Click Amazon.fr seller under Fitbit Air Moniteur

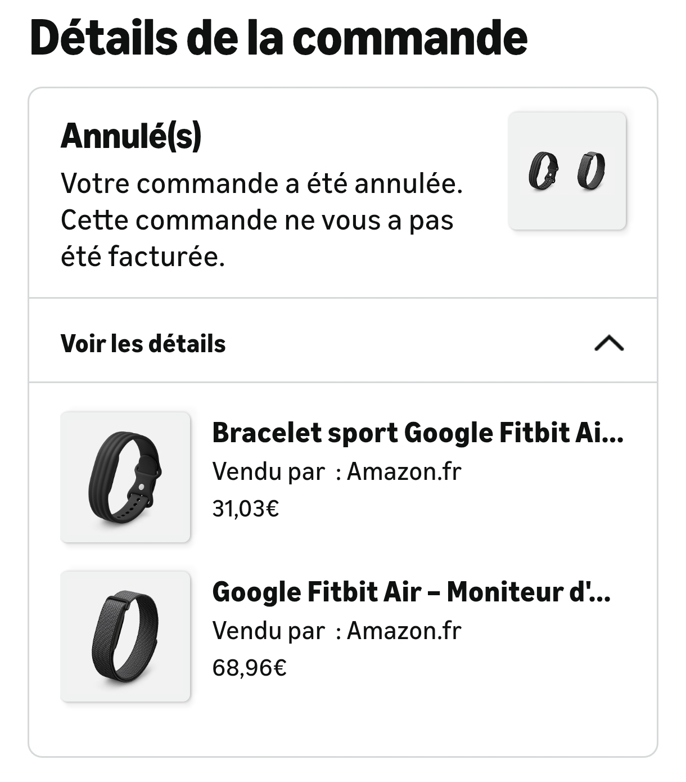(404, 631)
